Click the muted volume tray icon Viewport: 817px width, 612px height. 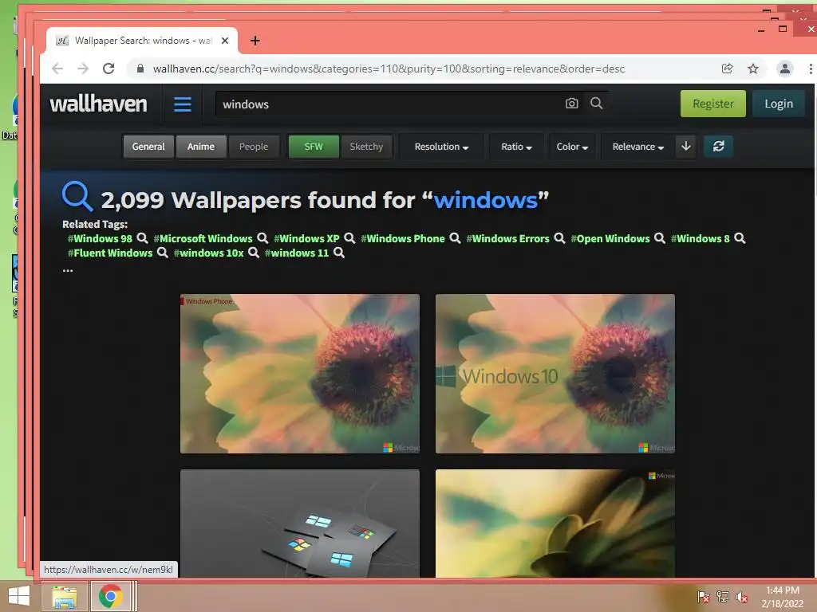(742, 597)
